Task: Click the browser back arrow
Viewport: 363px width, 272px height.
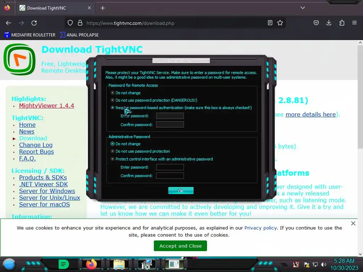Action: tap(9, 23)
